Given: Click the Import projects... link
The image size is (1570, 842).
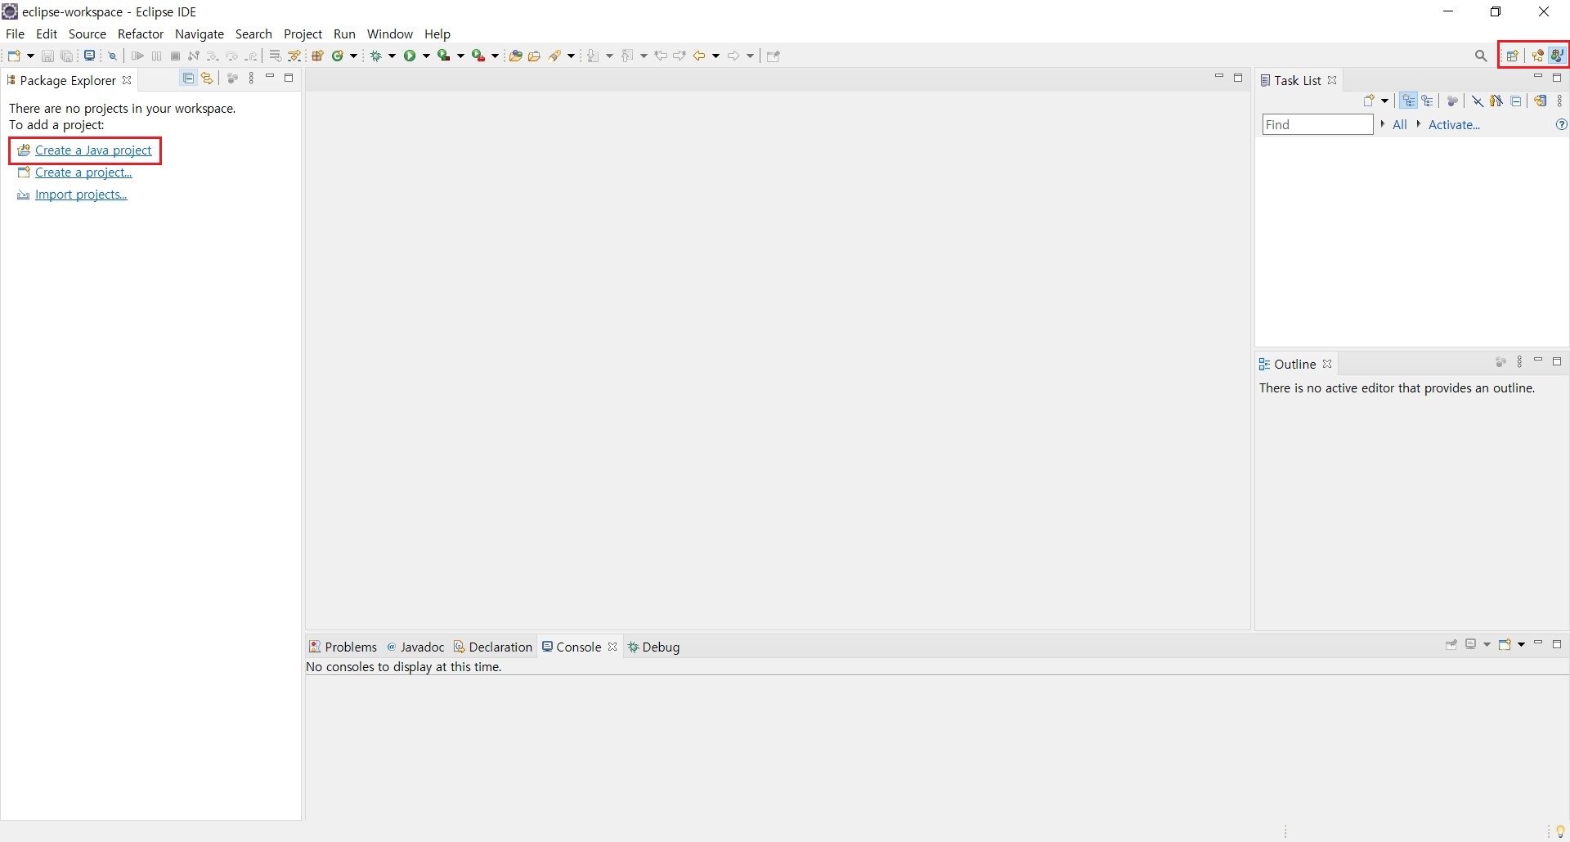Looking at the screenshot, I should [81, 195].
